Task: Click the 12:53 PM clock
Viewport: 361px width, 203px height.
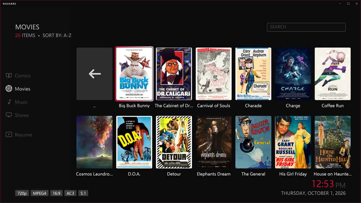Action: pos(328,184)
